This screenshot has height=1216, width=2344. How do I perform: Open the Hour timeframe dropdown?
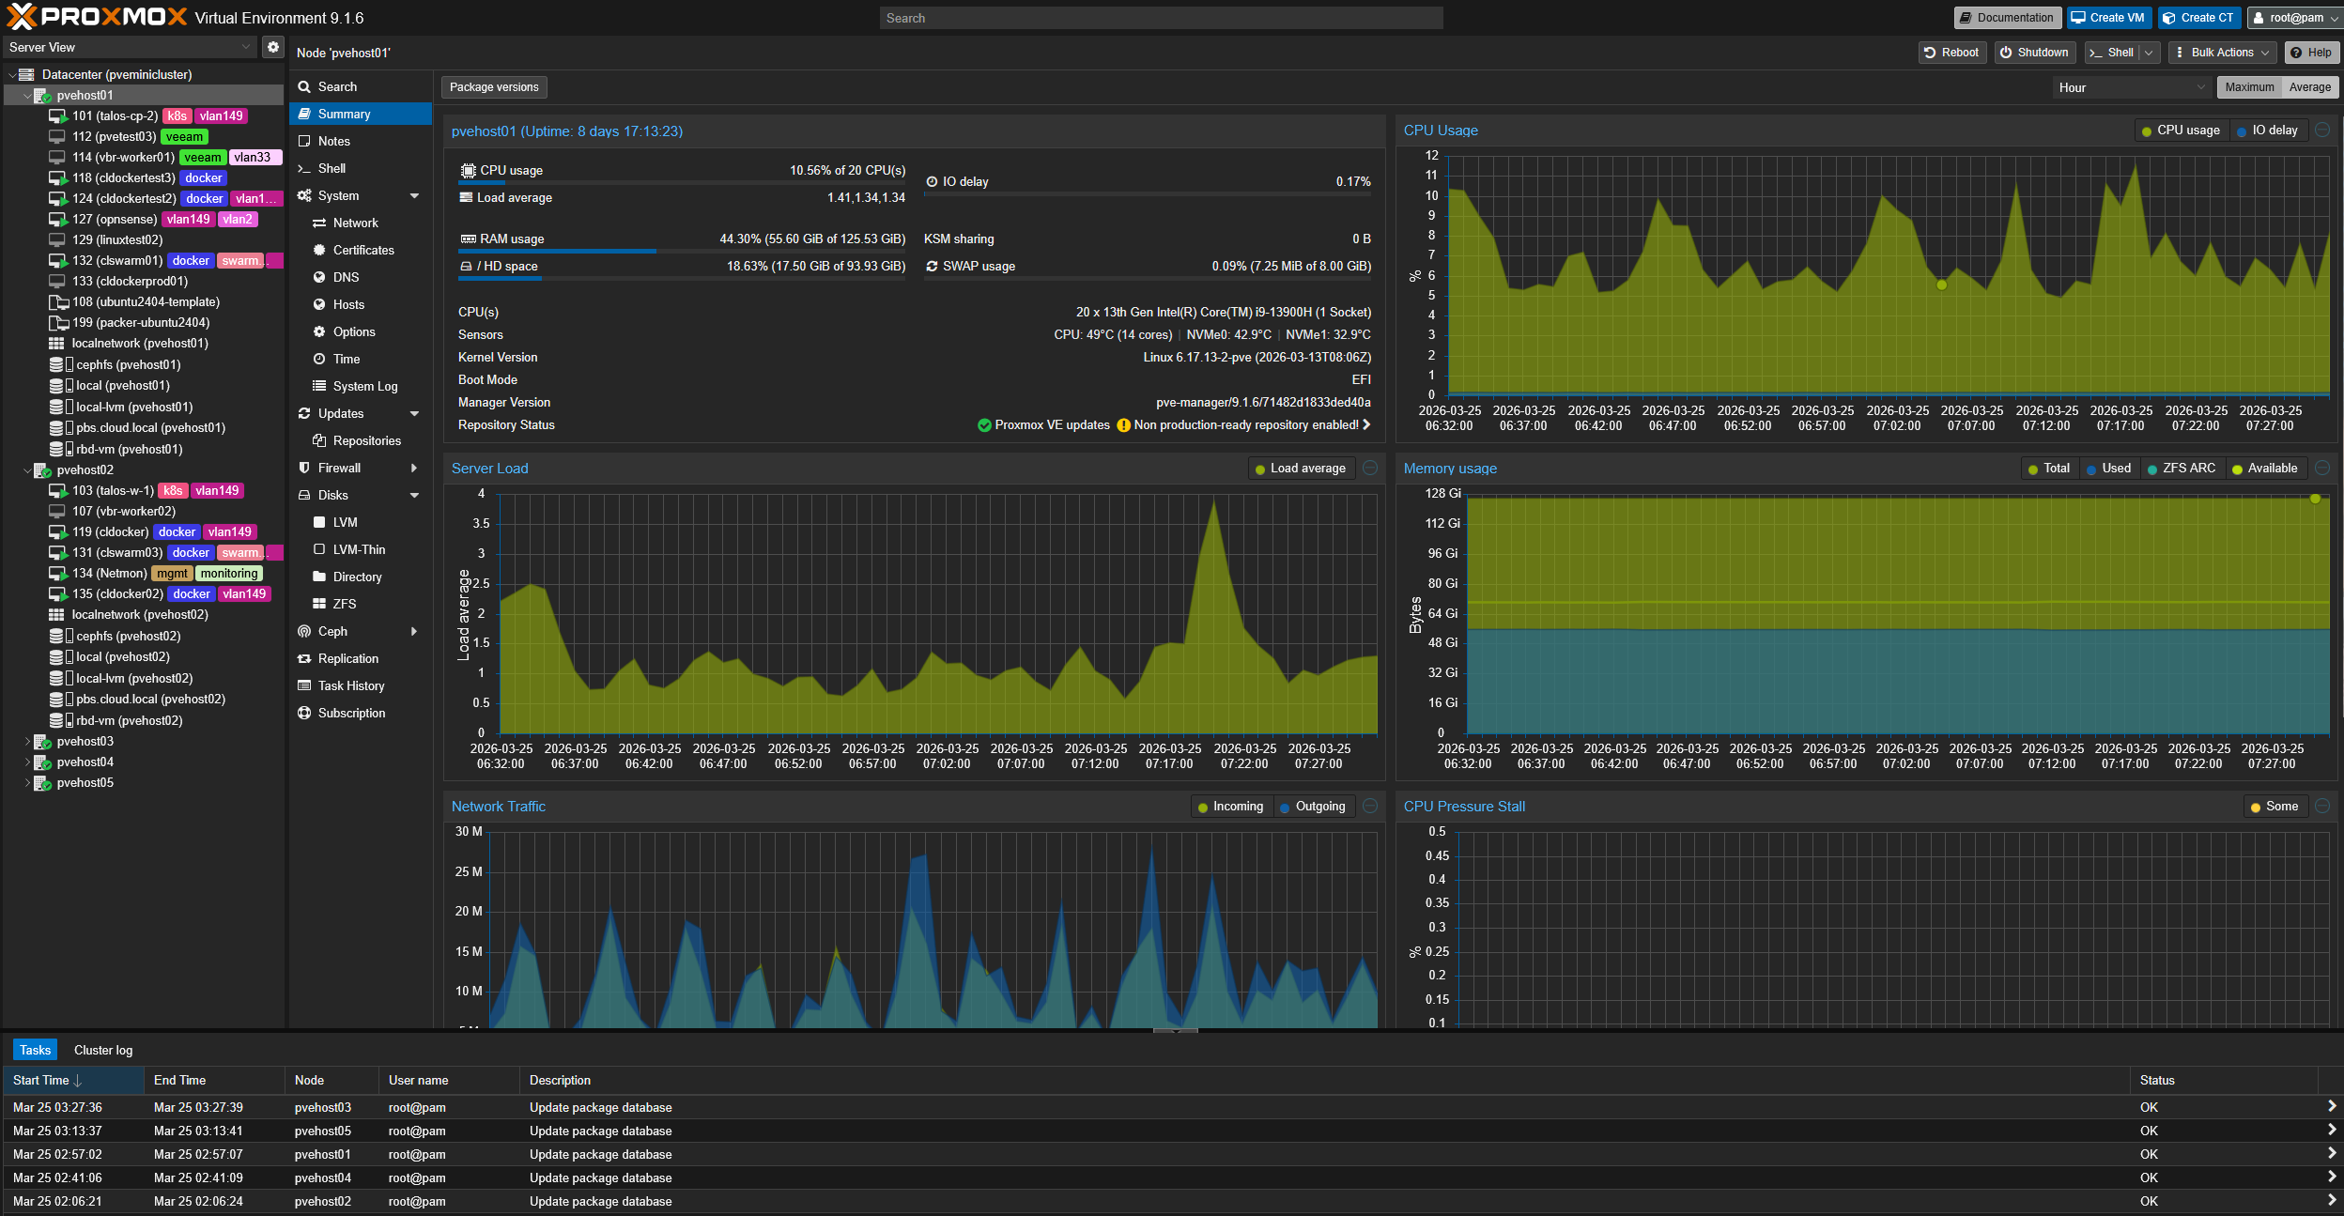coord(2131,87)
